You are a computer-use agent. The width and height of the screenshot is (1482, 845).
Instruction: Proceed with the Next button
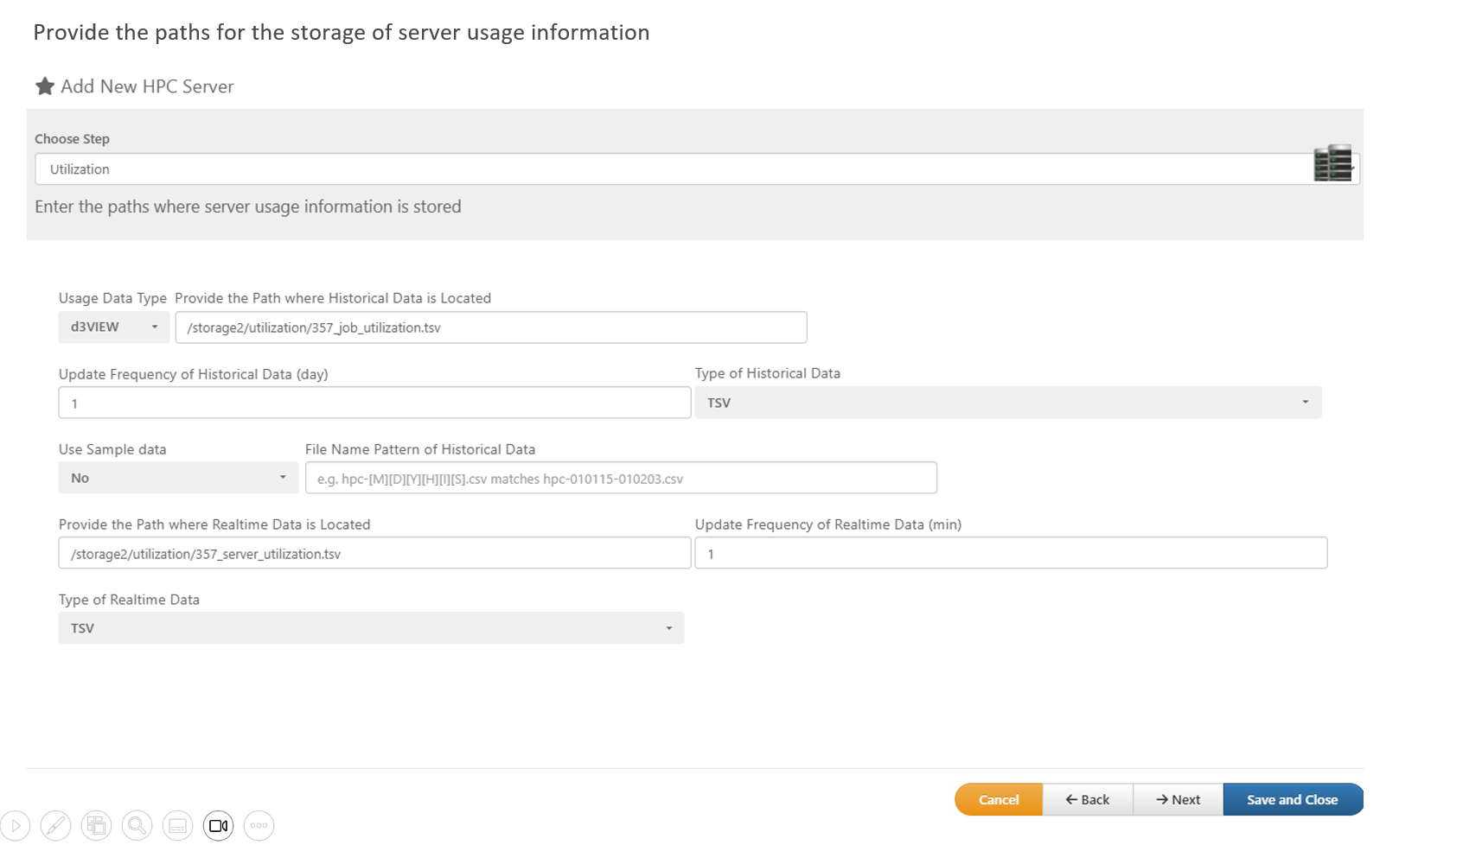click(x=1178, y=800)
